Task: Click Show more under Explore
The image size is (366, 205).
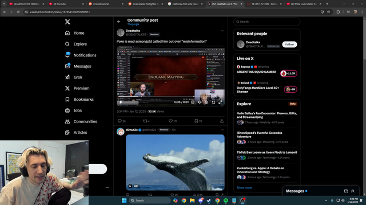Action: pos(244,187)
